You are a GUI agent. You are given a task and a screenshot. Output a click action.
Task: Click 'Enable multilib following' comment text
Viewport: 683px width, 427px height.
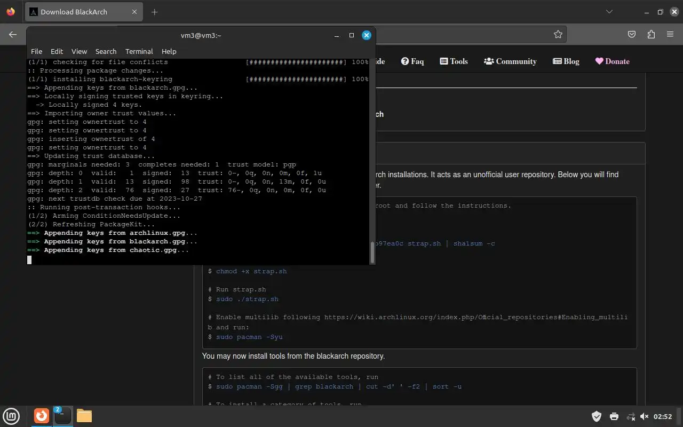point(418,322)
